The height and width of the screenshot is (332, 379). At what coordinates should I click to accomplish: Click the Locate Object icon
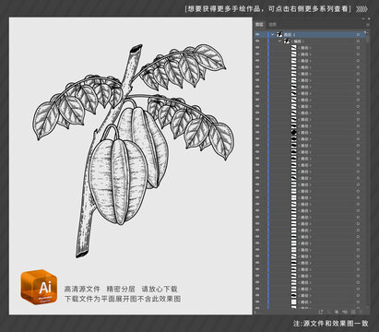328,312
